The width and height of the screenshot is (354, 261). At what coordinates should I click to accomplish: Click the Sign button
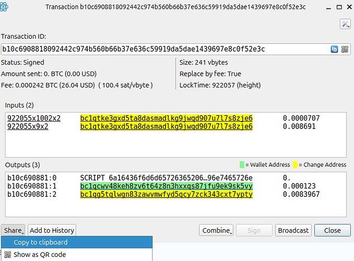tap(254, 230)
